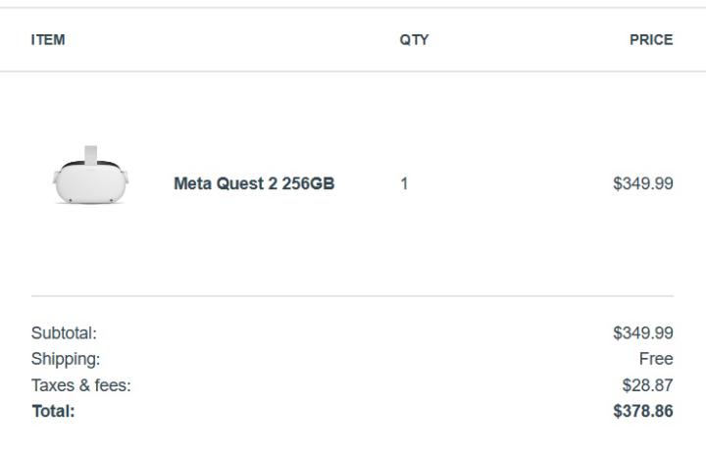Click the divider line above Subtotal
The height and width of the screenshot is (455, 706).
[352, 296]
